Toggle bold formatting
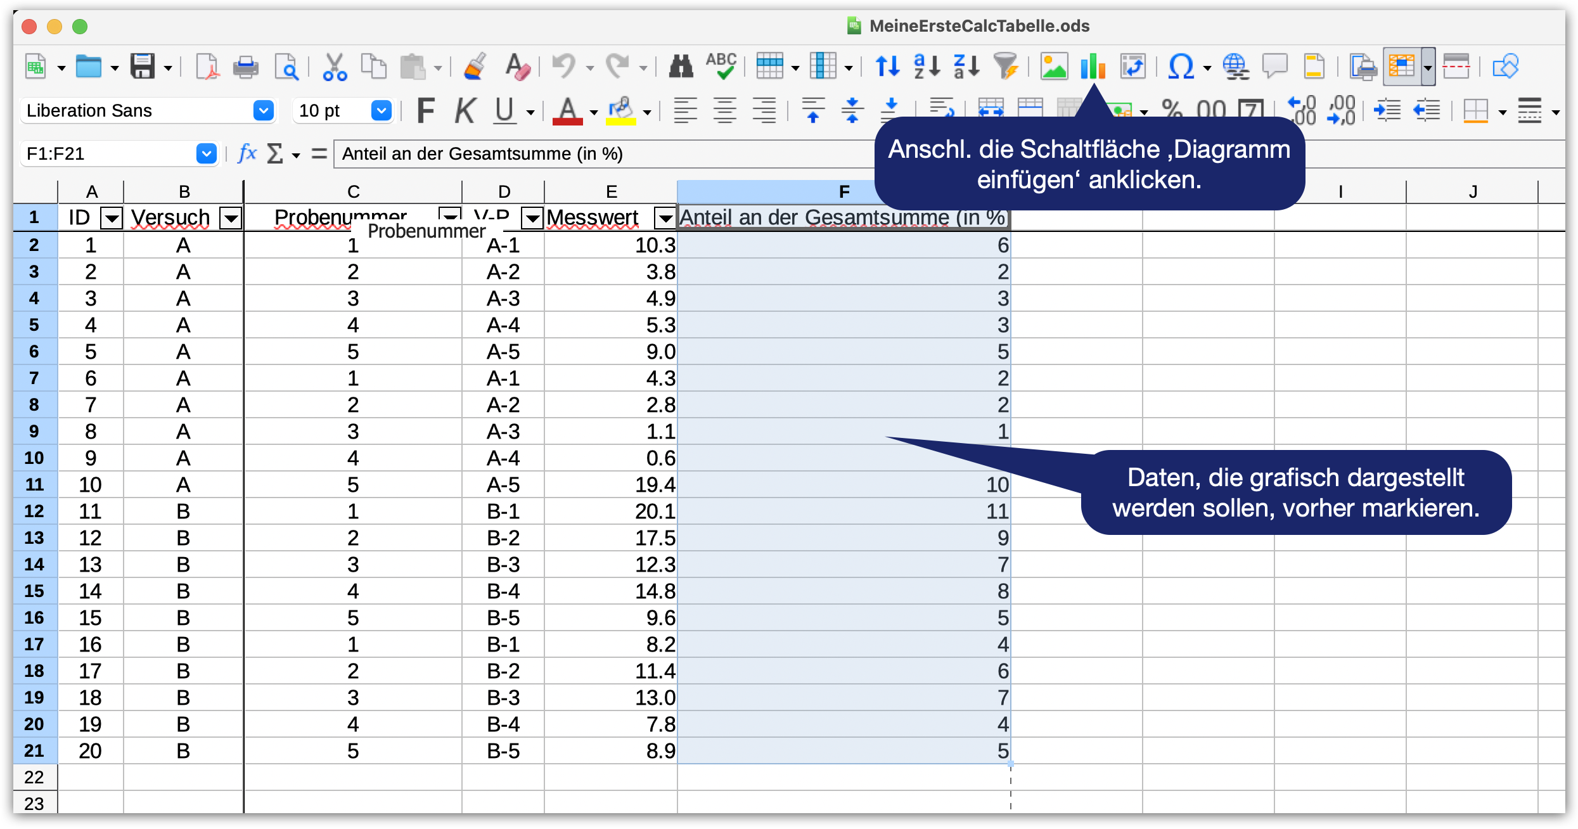 [x=425, y=110]
